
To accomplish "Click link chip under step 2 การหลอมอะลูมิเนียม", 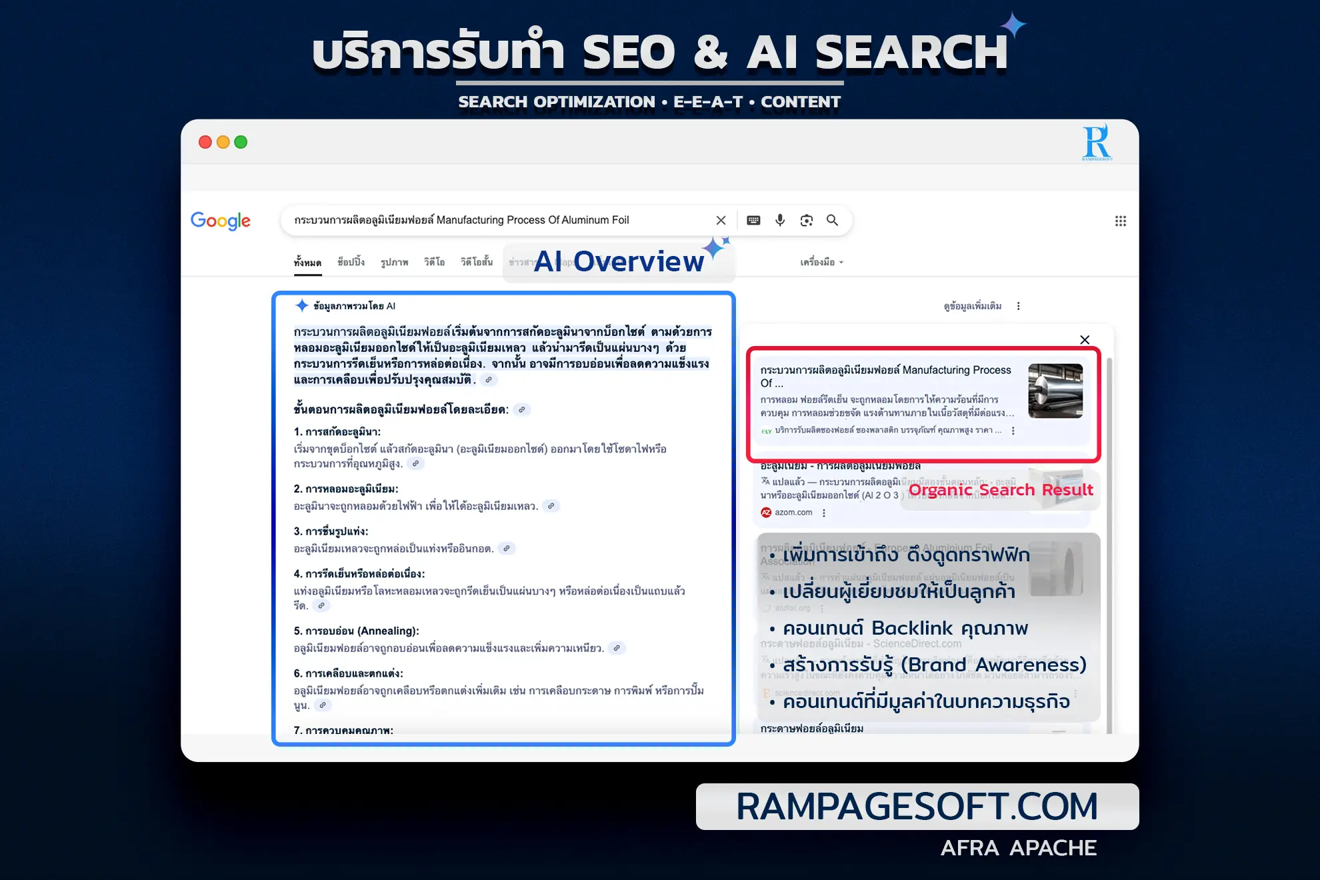I will point(551,506).
